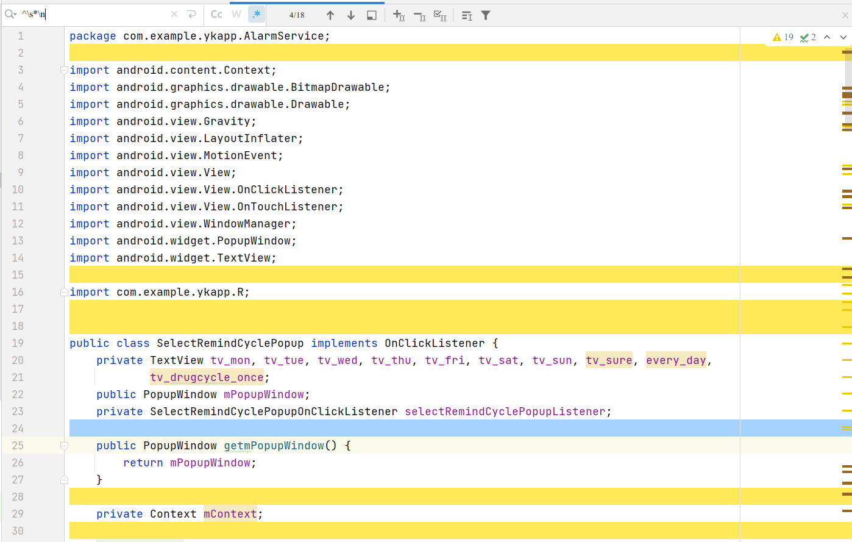Click mContext variable on line 29

[x=230, y=514]
